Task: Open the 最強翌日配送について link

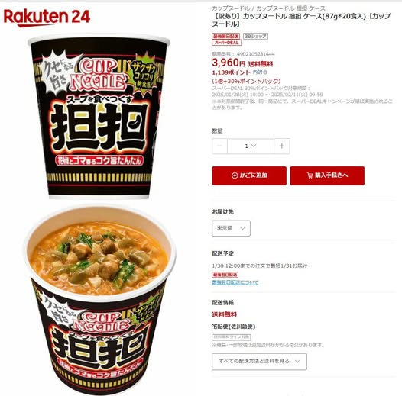Action: pyautogui.click(x=235, y=282)
